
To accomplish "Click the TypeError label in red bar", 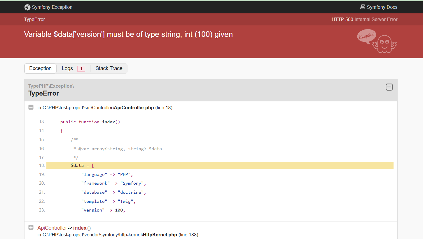I will click(34, 20).
